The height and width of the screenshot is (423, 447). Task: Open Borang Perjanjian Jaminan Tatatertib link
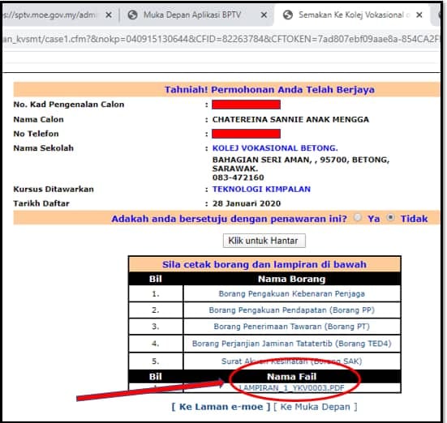[291, 344]
